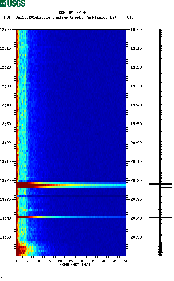Click the 15 Hz frequency axis label
Image resolution: width=174 pixels, height=281 pixels.
(x=49, y=261)
